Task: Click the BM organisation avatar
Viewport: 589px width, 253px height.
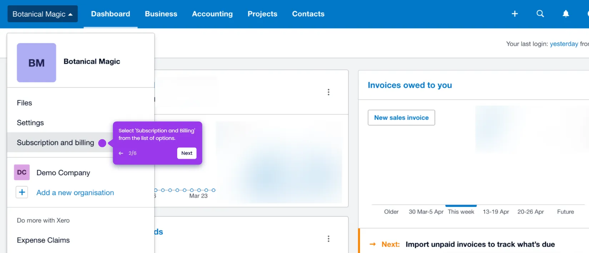Action: pyautogui.click(x=36, y=63)
